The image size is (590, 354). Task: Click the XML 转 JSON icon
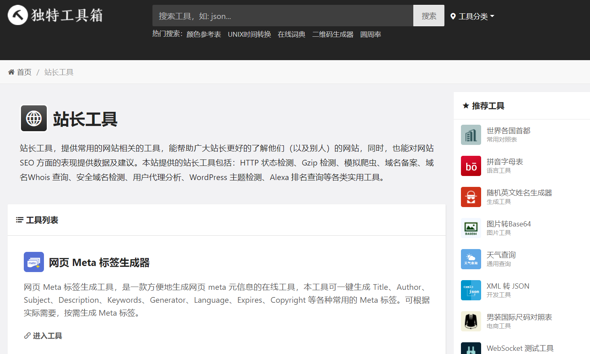(x=471, y=290)
